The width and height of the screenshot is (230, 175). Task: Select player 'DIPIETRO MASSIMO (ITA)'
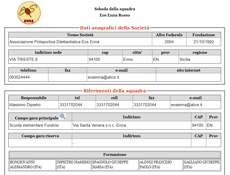click(74, 165)
